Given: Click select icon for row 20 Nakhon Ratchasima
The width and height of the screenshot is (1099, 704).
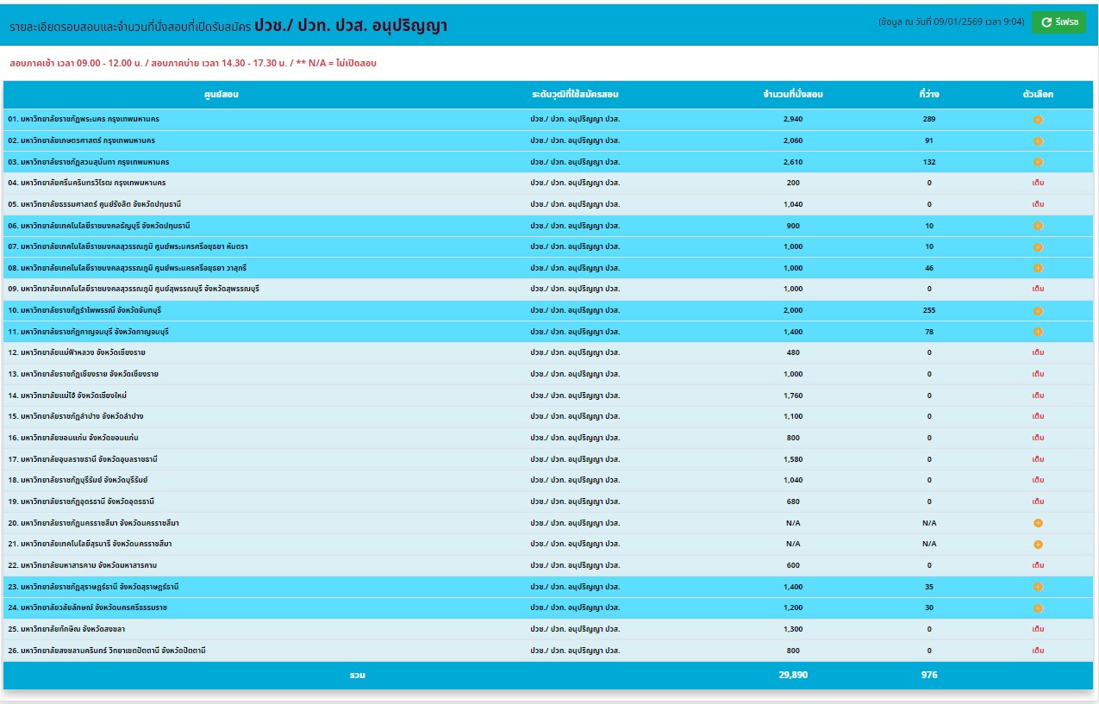Looking at the screenshot, I should 1038,523.
